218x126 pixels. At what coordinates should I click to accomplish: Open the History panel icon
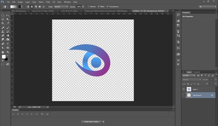[178, 15]
